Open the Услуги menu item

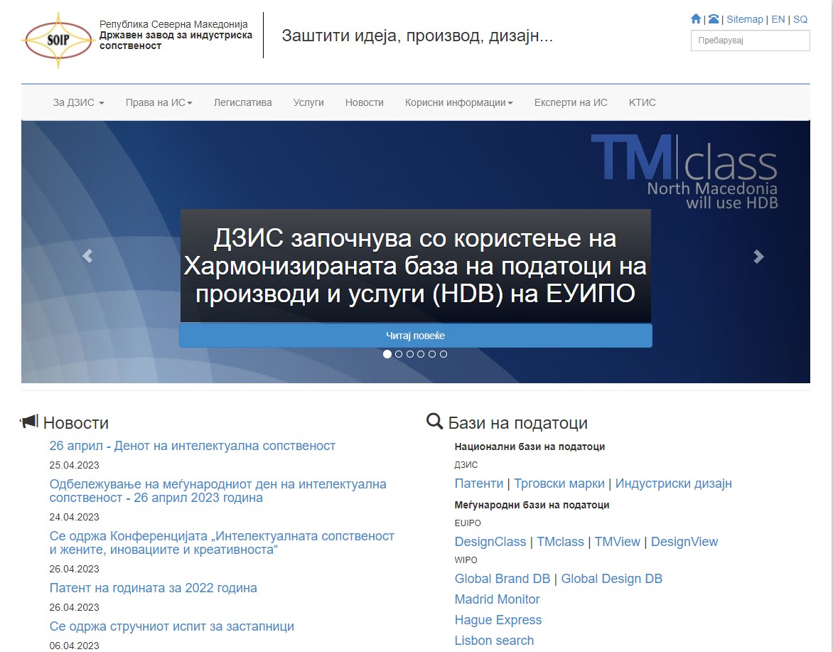308,102
